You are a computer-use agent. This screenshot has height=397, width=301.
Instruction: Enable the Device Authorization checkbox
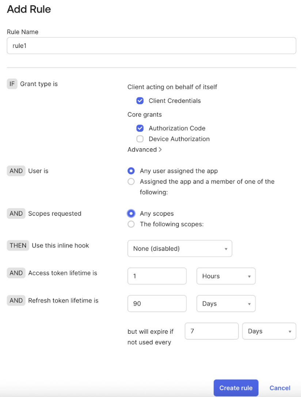pyautogui.click(x=140, y=139)
